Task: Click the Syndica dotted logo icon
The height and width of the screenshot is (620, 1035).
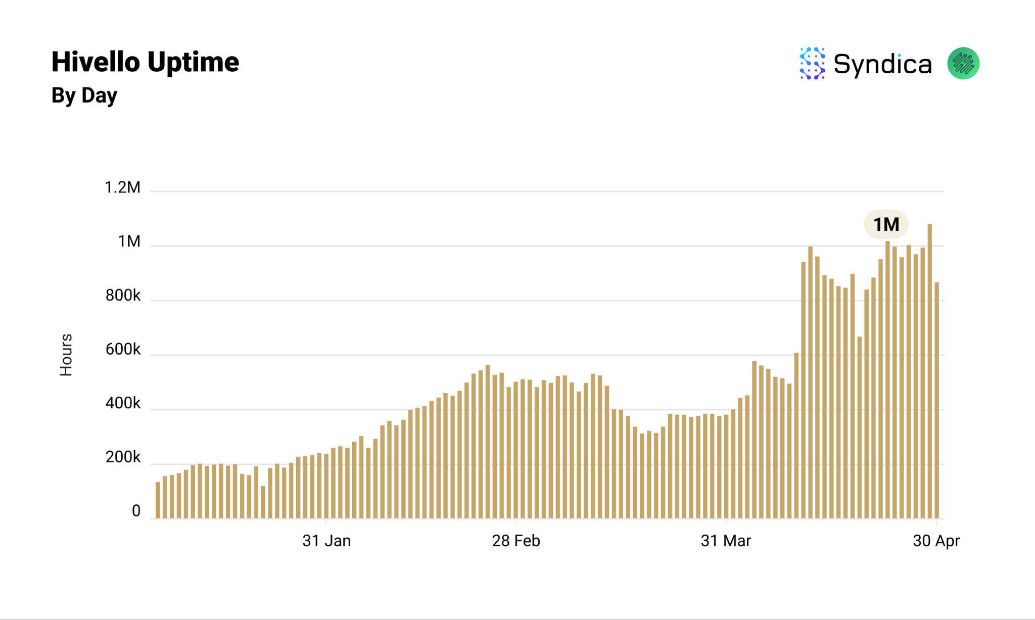Action: [x=812, y=64]
